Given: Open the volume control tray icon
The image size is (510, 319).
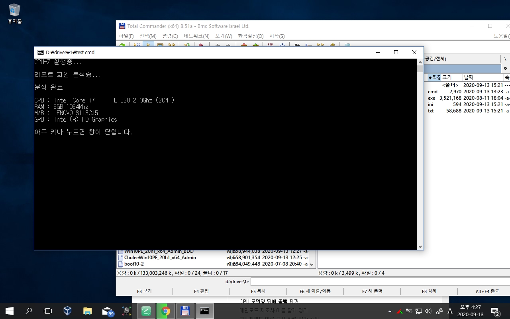Looking at the screenshot, I should (428, 311).
